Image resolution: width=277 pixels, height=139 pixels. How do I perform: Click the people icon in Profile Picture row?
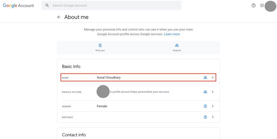click(x=205, y=92)
